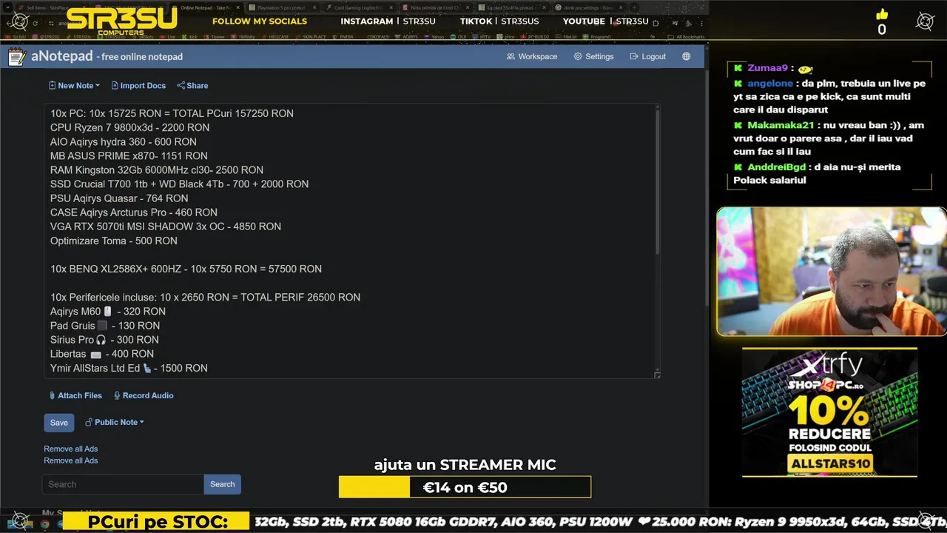Click the 'CASE Aqirys Arcturus Pro' line
This screenshot has height=533, width=947.
[x=133, y=212]
